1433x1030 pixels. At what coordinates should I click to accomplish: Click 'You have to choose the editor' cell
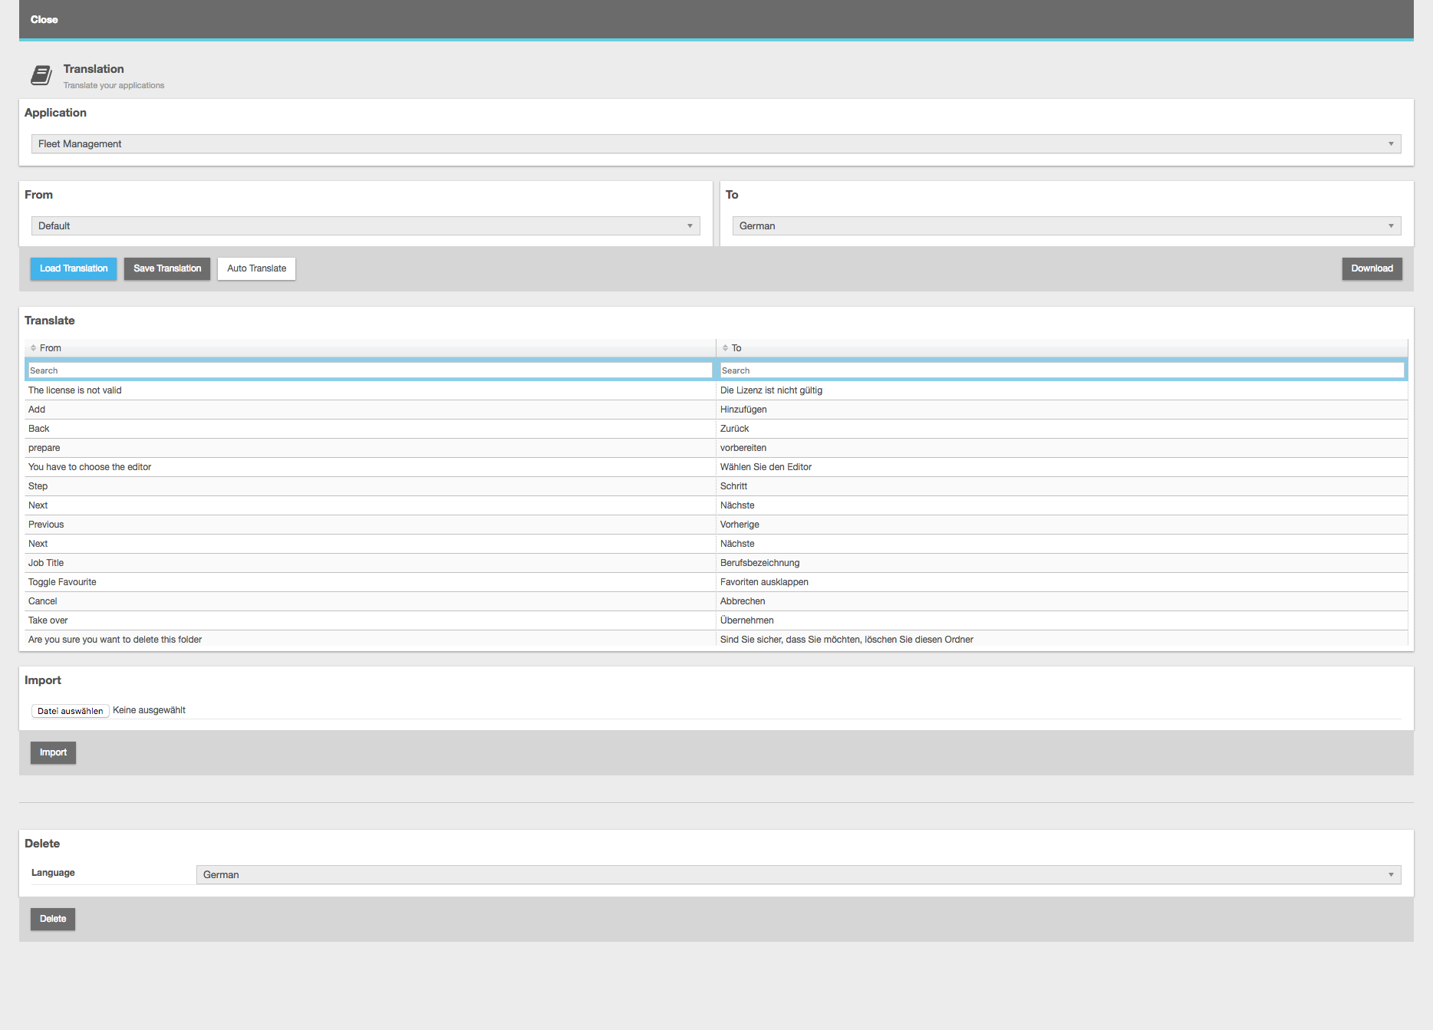370,467
